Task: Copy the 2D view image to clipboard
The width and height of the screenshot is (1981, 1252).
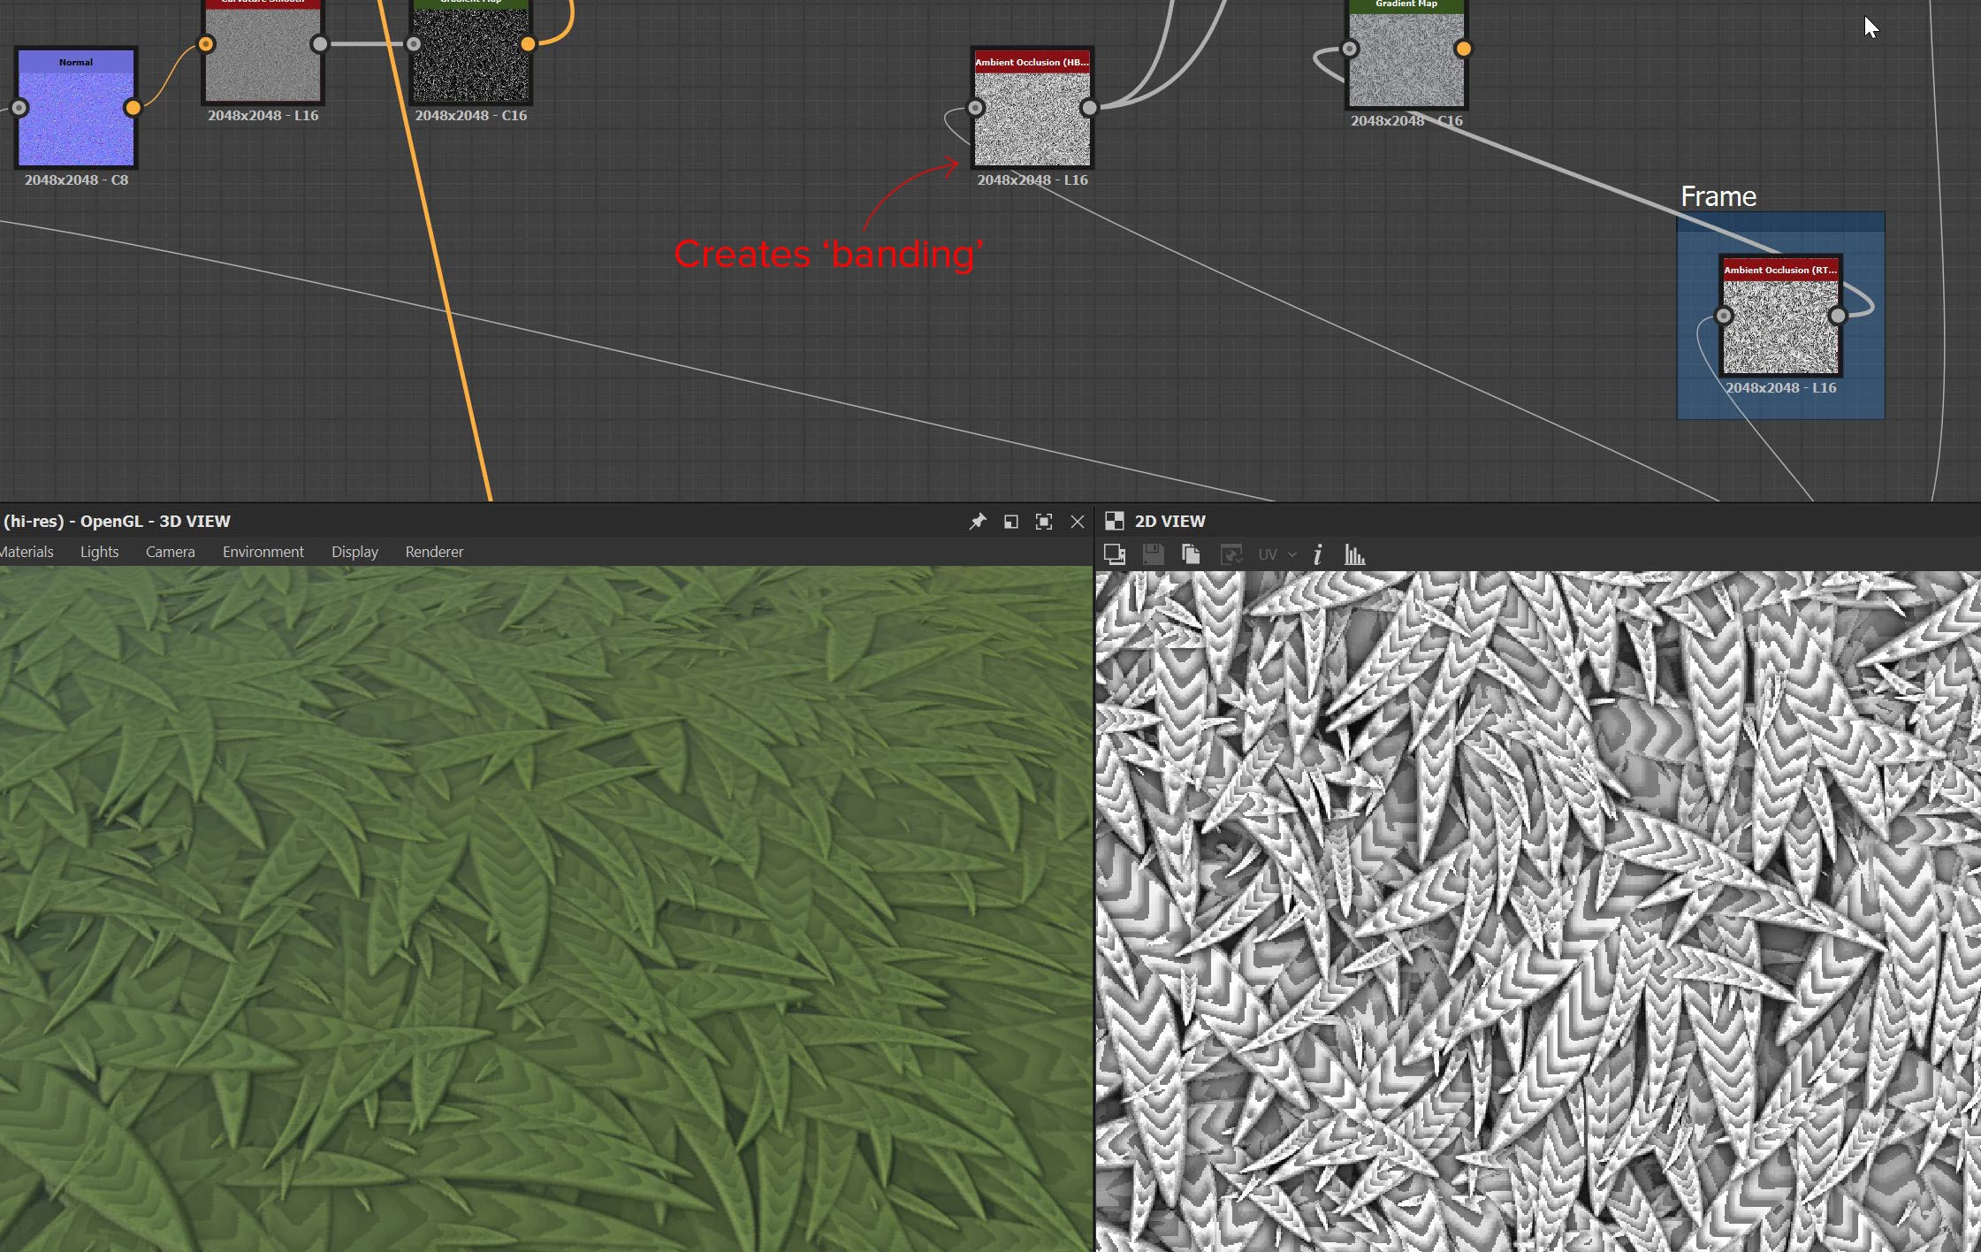Action: [x=1191, y=554]
